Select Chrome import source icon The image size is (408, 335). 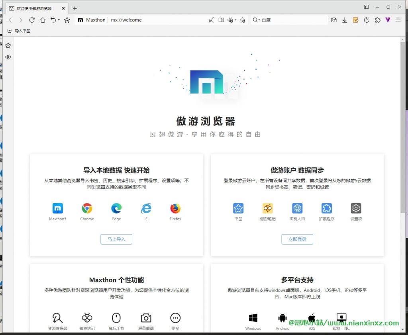tap(87, 208)
